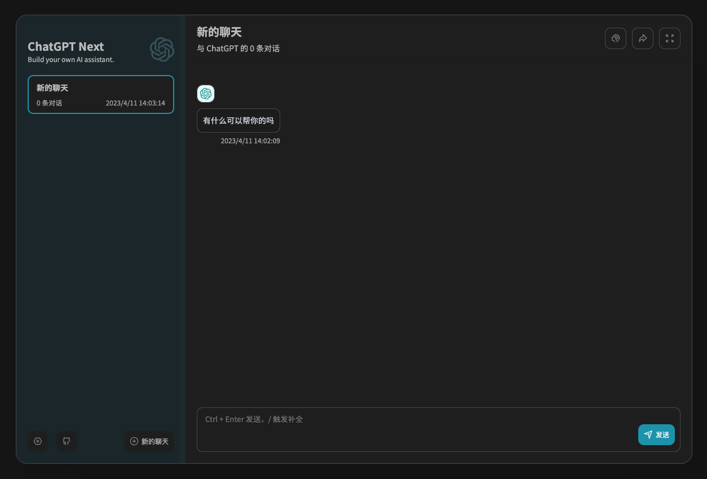This screenshot has height=479, width=707.
Task: Click the plus icon beside 新的聊天
Action: pyautogui.click(x=134, y=441)
